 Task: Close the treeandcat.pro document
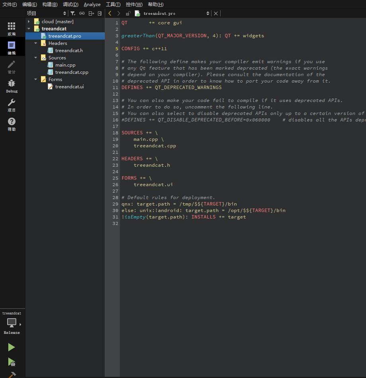216,14
